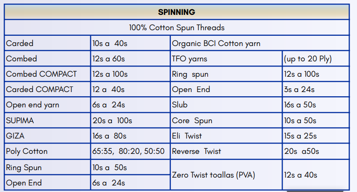Click the SPINNING table header
Viewport: 357px width, 192px height.
[176, 12]
